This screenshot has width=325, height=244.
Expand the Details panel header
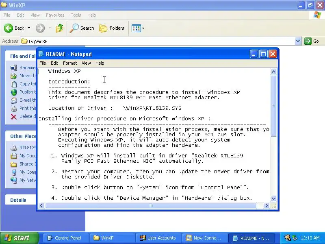click(21, 200)
